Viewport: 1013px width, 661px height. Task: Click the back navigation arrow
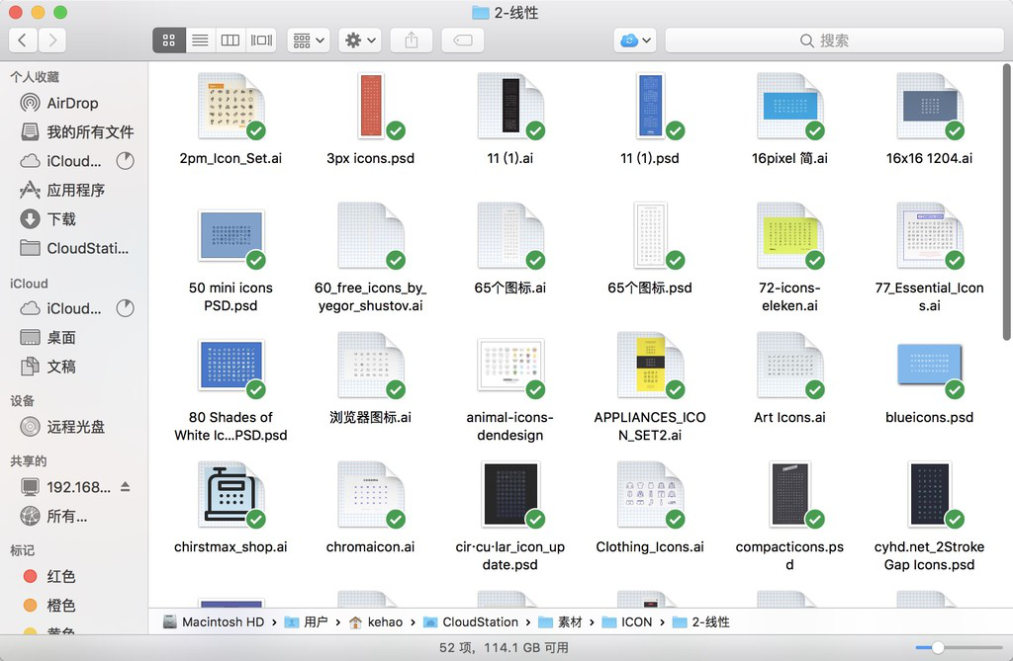[x=22, y=40]
